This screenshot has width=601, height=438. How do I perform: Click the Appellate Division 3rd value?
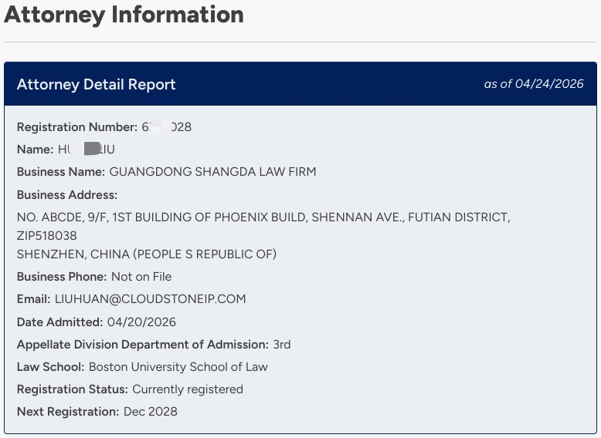(x=282, y=345)
